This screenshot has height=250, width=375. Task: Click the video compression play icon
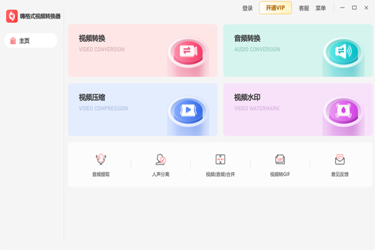(x=187, y=110)
